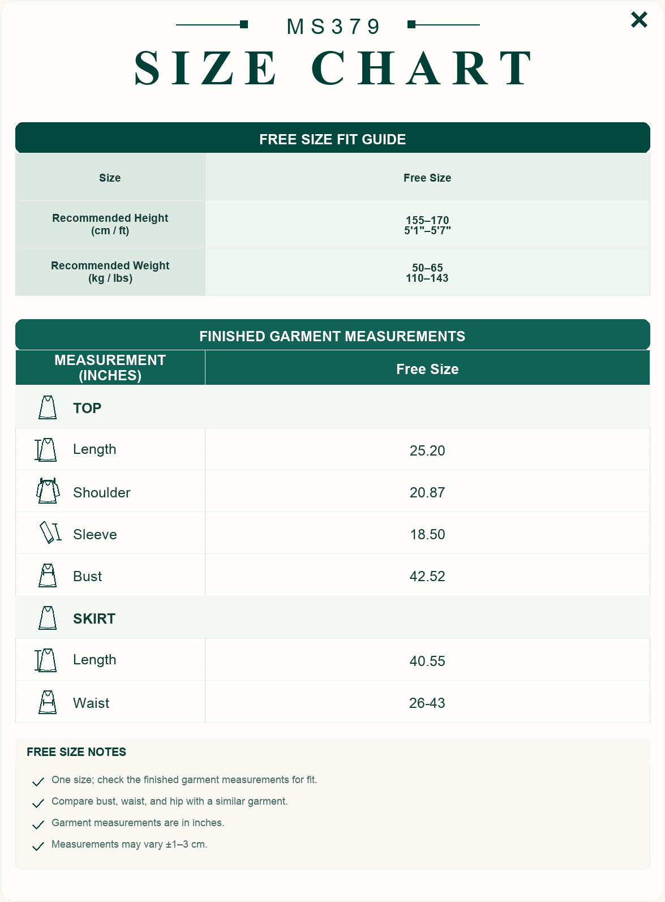Click the MS379 product code title
This screenshot has height=902, width=665.
coord(333,27)
